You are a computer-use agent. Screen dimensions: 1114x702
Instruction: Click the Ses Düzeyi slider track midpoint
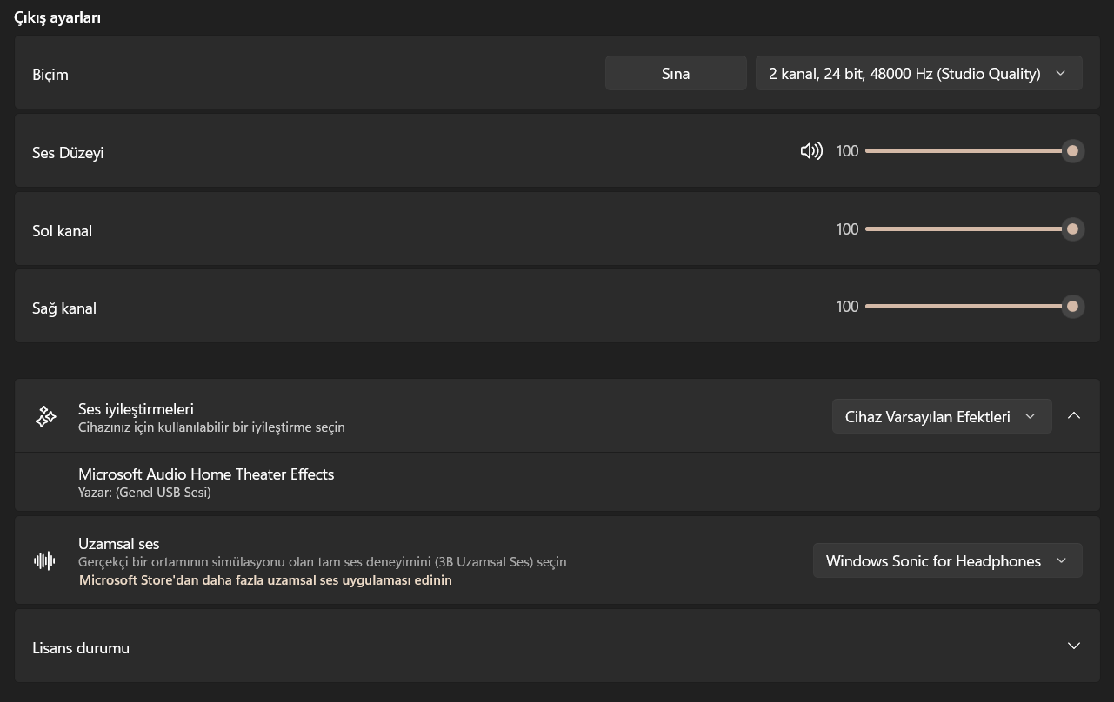(969, 151)
